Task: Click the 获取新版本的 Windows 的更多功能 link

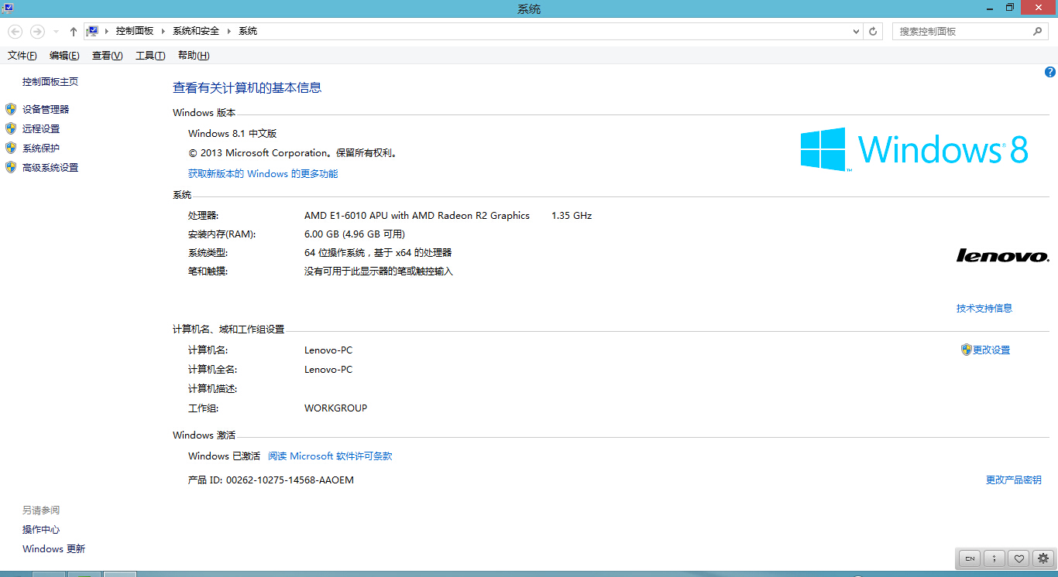Action: click(x=263, y=174)
